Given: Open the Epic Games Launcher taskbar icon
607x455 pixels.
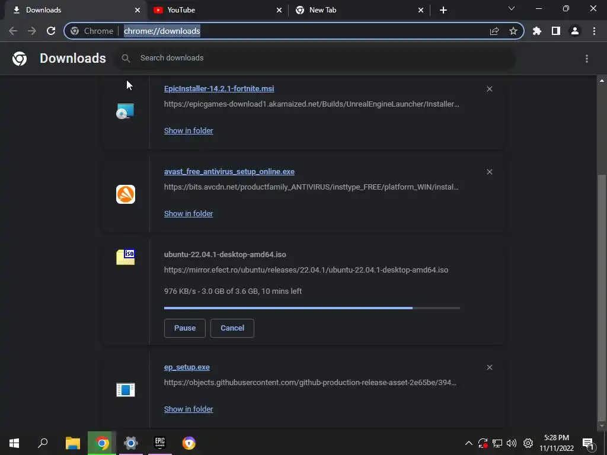Looking at the screenshot, I should pyautogui.click(x=160, y=443).
